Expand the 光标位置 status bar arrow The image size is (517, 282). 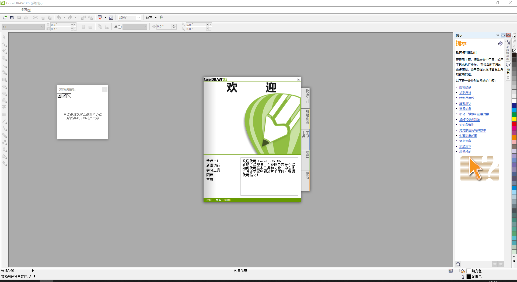tap(33, 271)
